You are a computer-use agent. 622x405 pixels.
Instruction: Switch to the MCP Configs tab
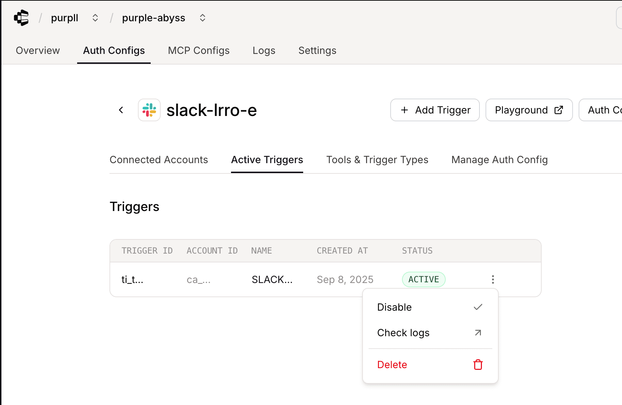pyautogui.click(x=198, y=50)
